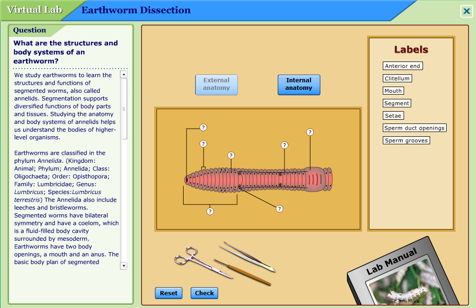
Task: Click the Reset button
Action: (x=168, y=293)
